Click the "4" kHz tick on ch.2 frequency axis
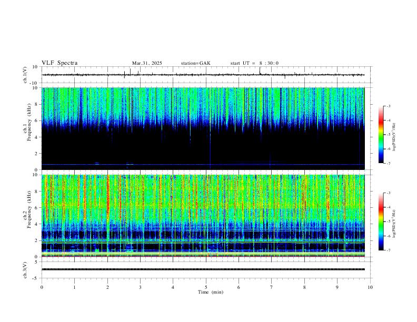 (x=36, y=224)
